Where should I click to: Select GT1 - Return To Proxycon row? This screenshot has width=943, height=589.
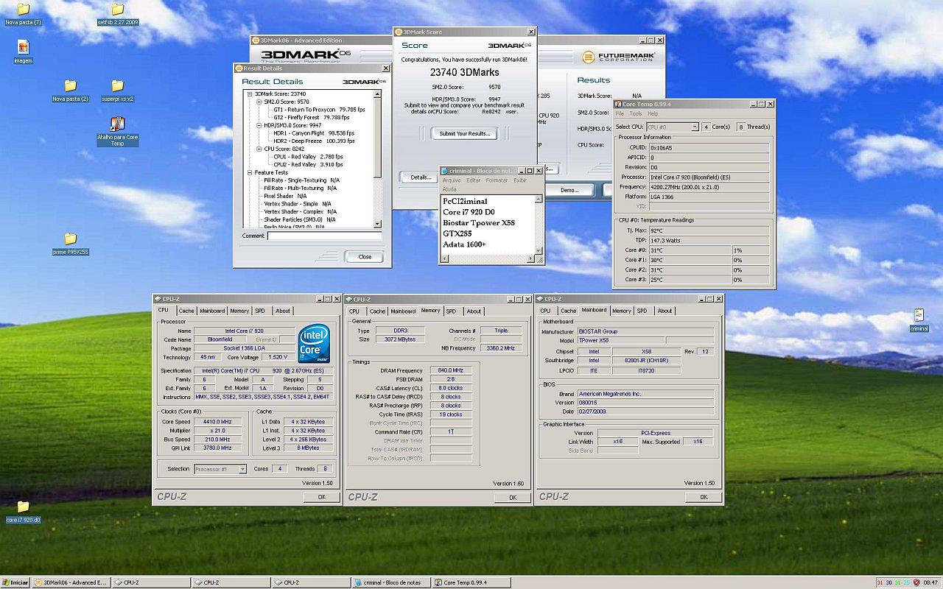320,110
